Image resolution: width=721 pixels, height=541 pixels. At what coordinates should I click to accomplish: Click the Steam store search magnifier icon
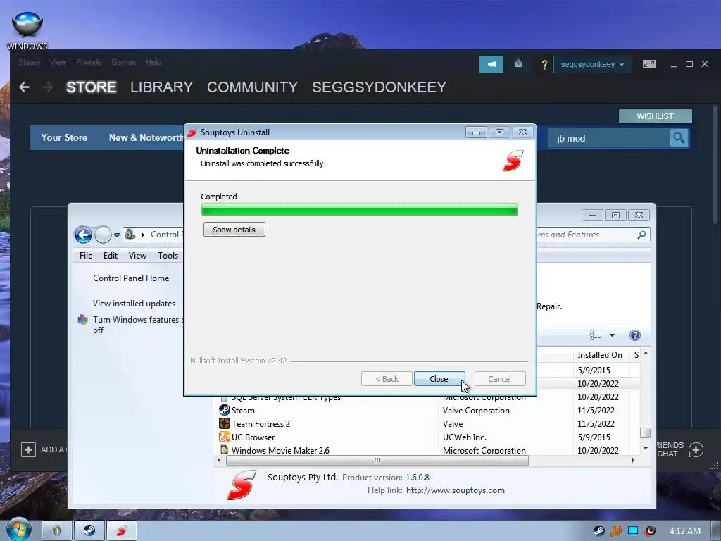pos(679,138)
